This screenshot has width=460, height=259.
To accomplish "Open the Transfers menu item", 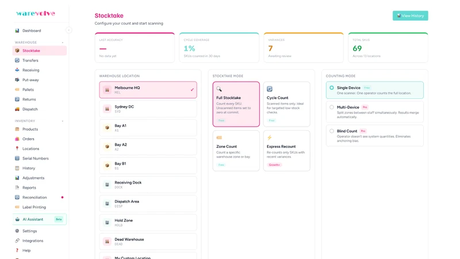I will [40, 60].
